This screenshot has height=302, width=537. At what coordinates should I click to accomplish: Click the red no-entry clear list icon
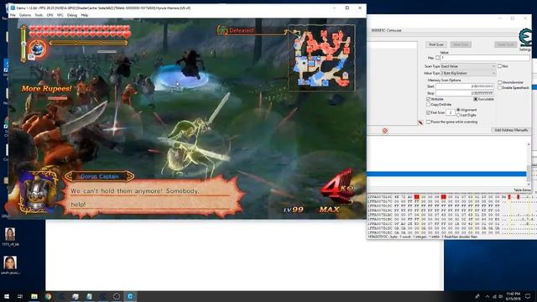(385, 131)
